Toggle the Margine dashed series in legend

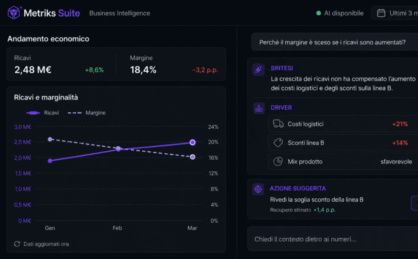click(x=87, y=113)
